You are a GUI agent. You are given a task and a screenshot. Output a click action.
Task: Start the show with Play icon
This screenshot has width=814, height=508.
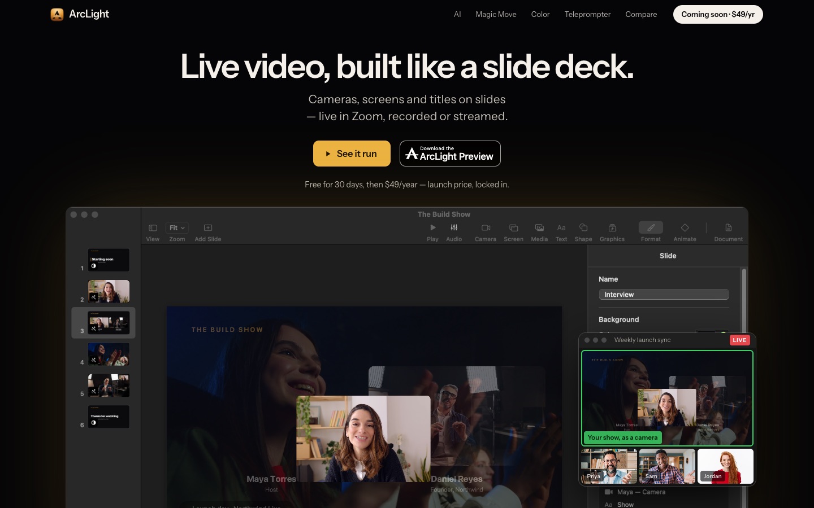click(x=432, y=227)
